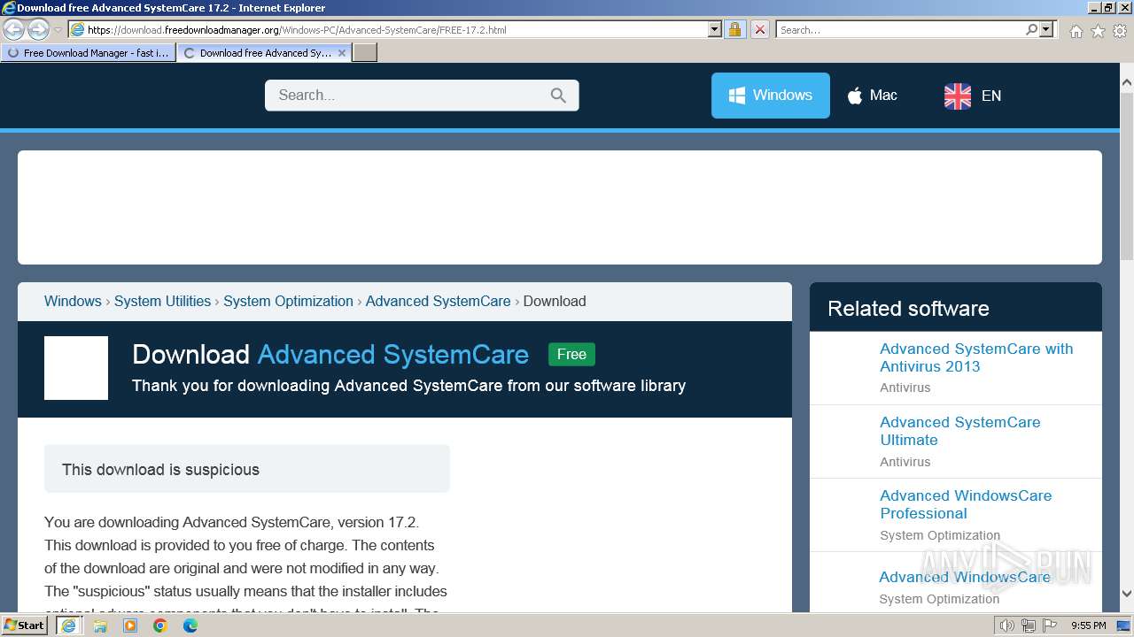Click the address bar URL field
This screenshot has width=1134, height=637.
[x=388, y=29]
